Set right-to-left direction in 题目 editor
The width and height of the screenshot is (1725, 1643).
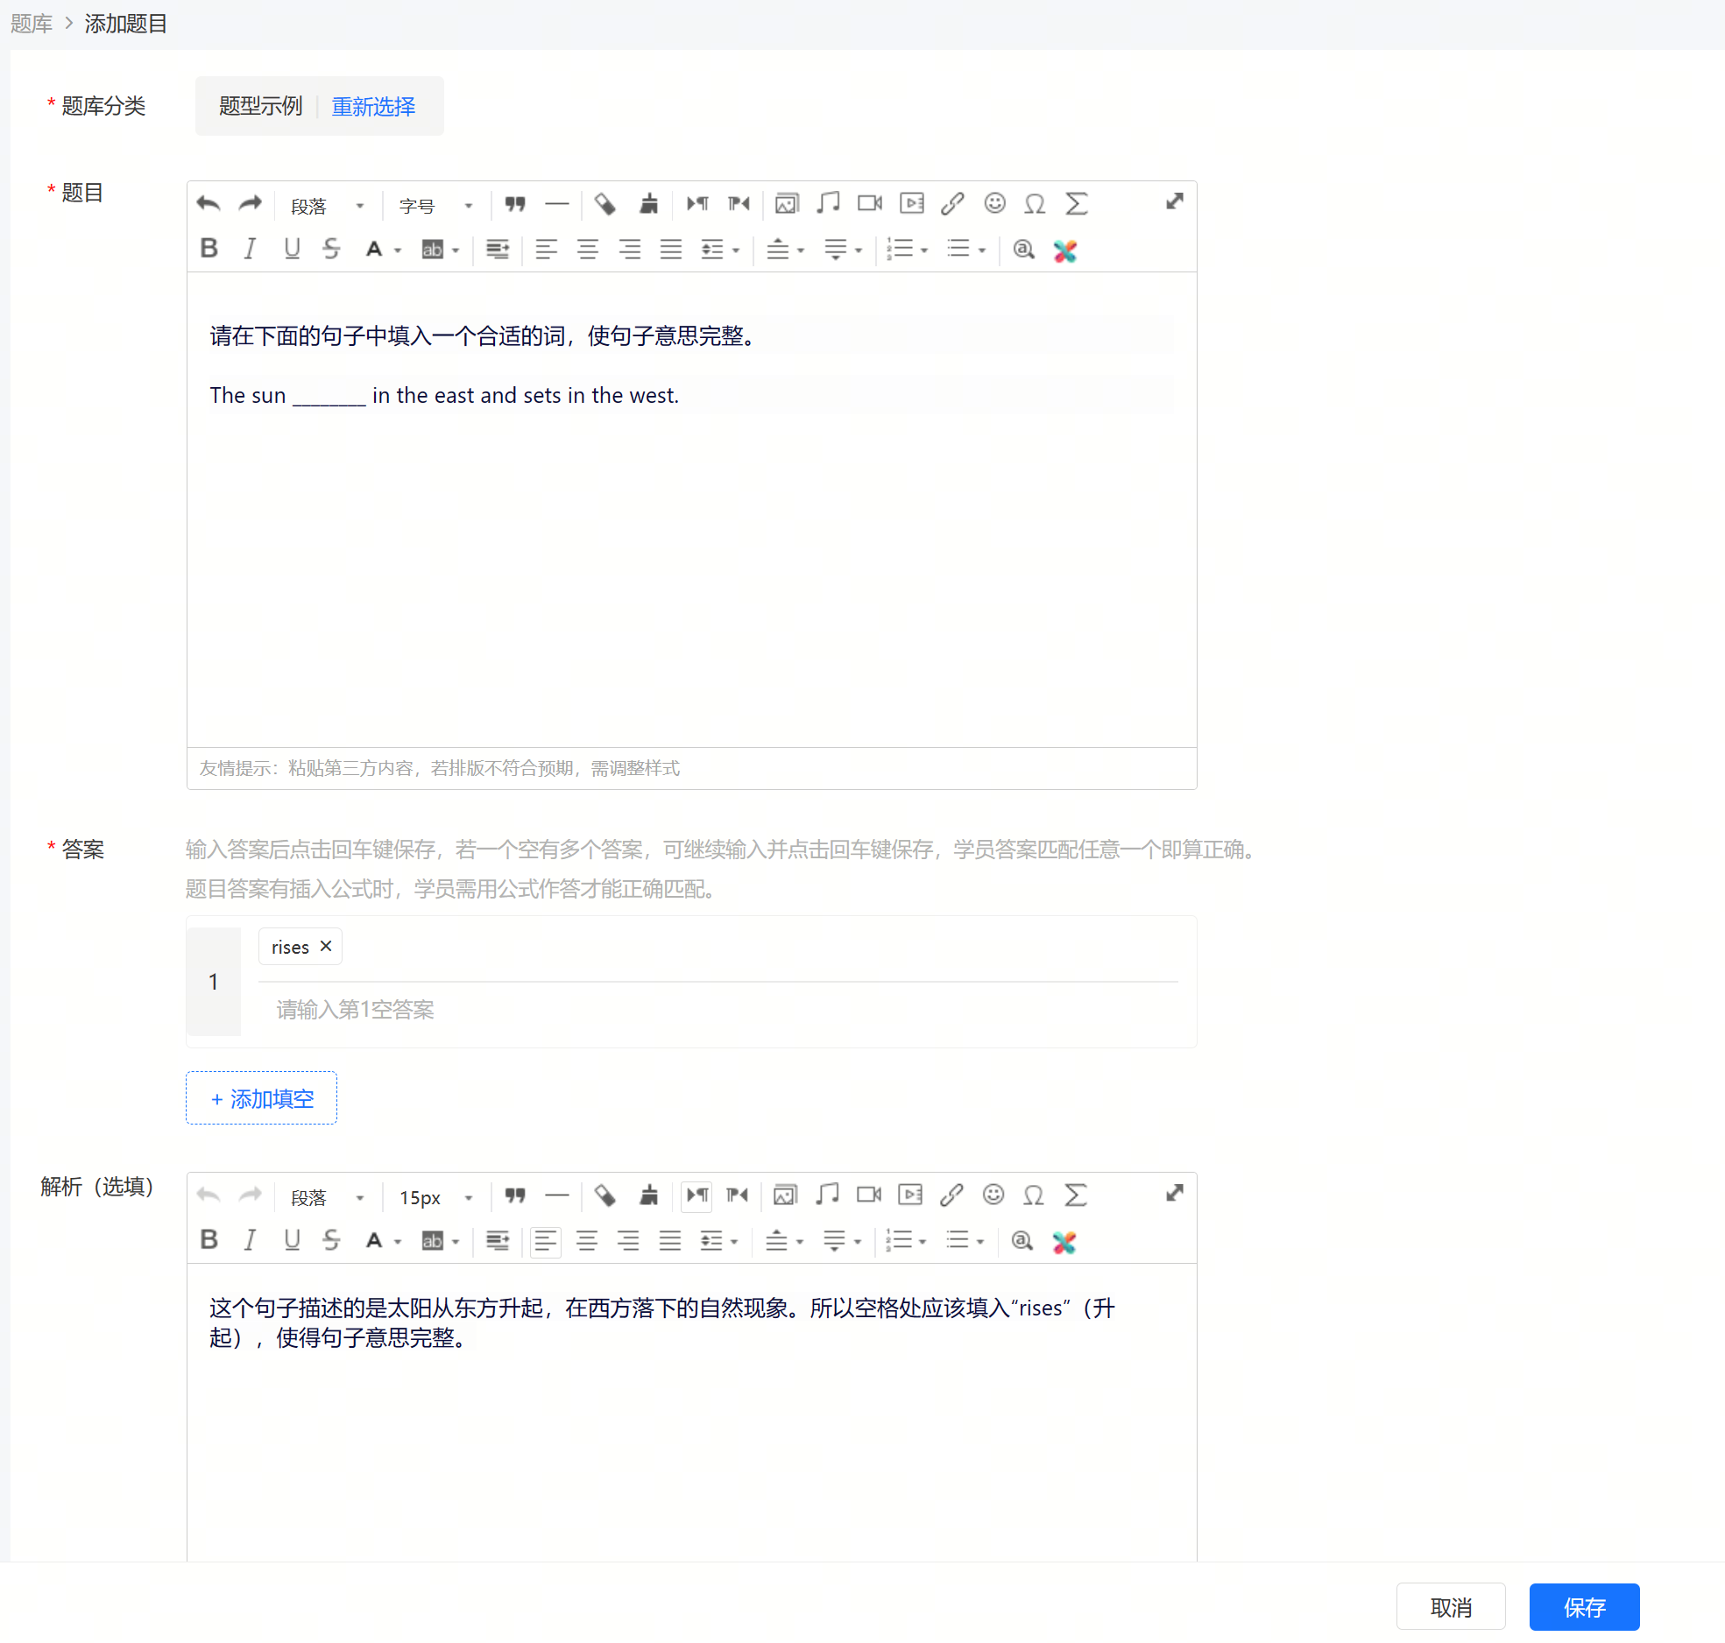point(739,204)
